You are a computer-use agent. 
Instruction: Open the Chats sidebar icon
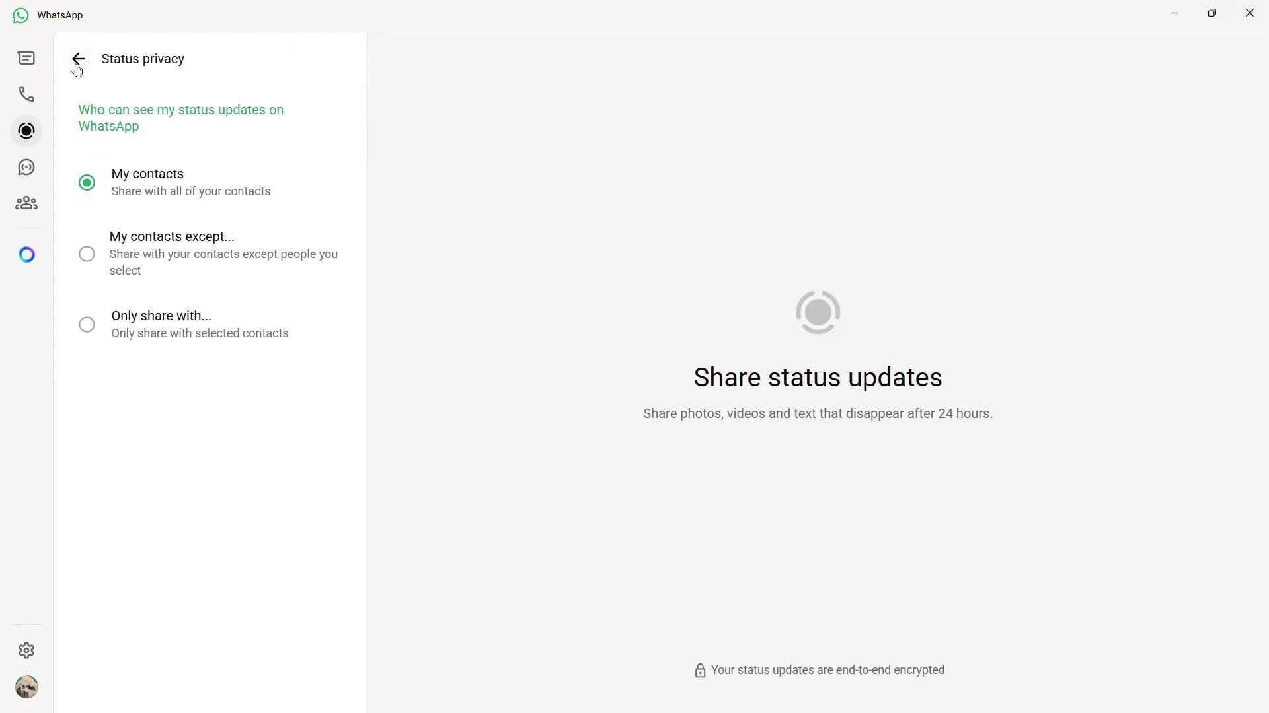coord(26,58)
